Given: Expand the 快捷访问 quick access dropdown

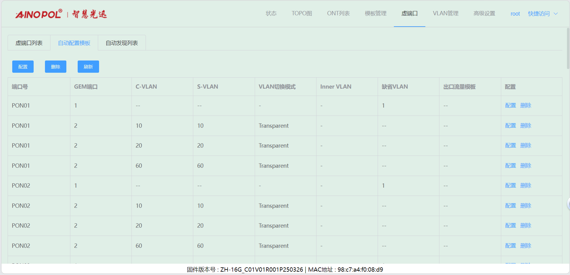Looking at the screenshot, I should [542, 14].
